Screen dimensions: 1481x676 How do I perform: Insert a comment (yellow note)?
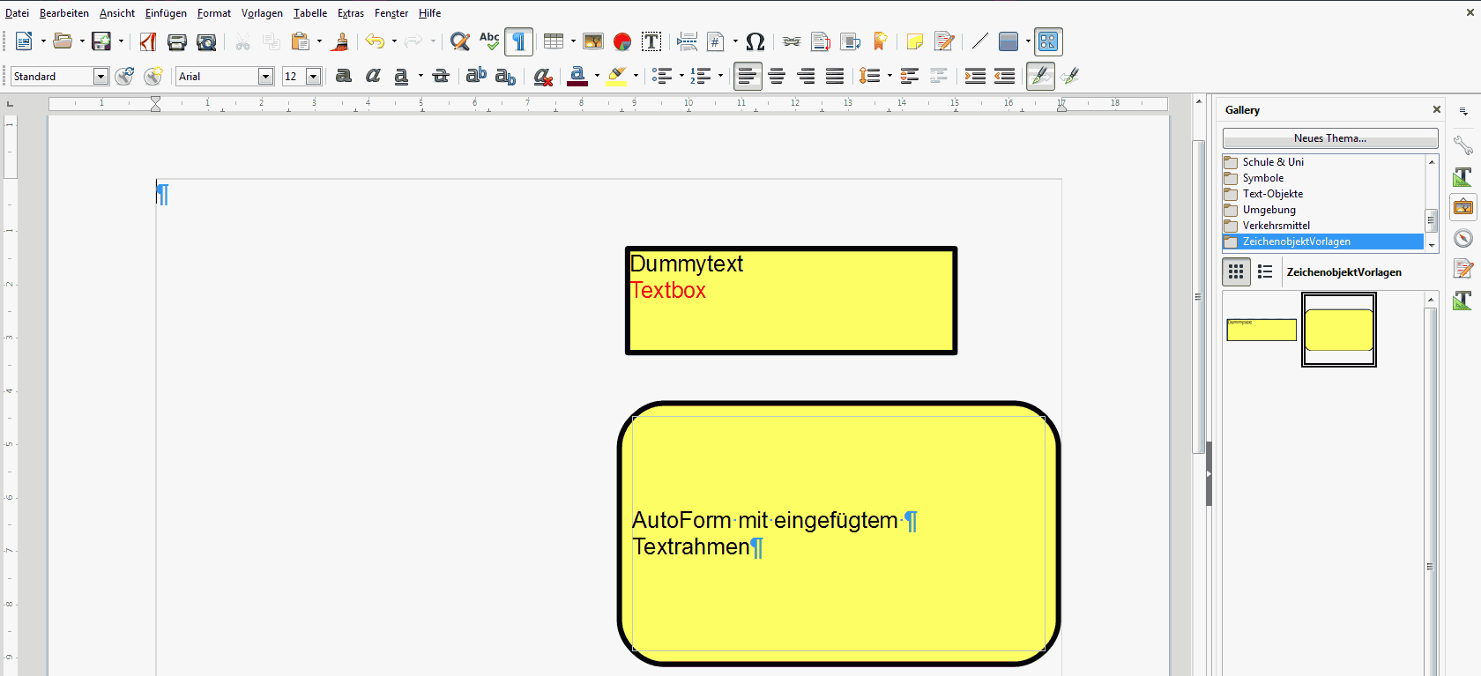(914, 41)
